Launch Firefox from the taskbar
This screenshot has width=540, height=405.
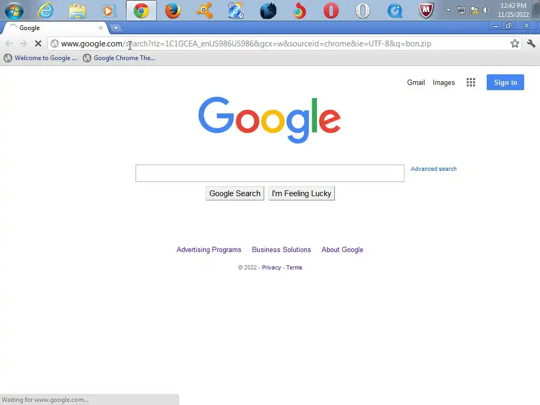[173, 11]
